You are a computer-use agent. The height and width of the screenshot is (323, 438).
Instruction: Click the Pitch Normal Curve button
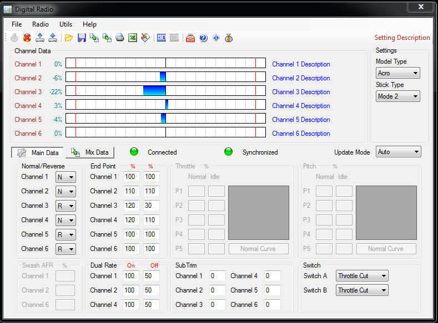pos(386,249)
